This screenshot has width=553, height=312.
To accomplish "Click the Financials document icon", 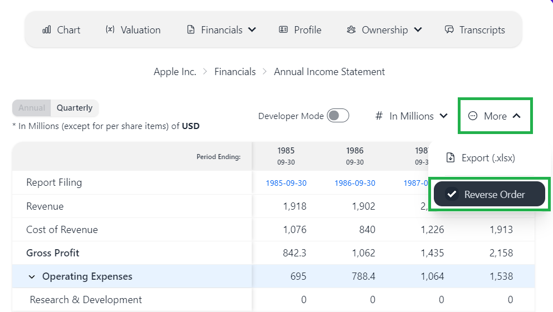I will [x=191, y=29].
